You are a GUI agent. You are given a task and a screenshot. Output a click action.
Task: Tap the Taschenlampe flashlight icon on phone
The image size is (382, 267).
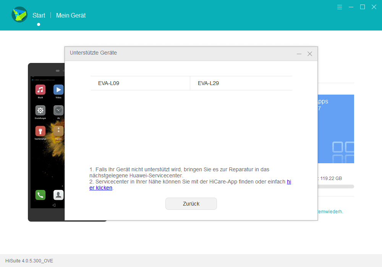(40, 131)
